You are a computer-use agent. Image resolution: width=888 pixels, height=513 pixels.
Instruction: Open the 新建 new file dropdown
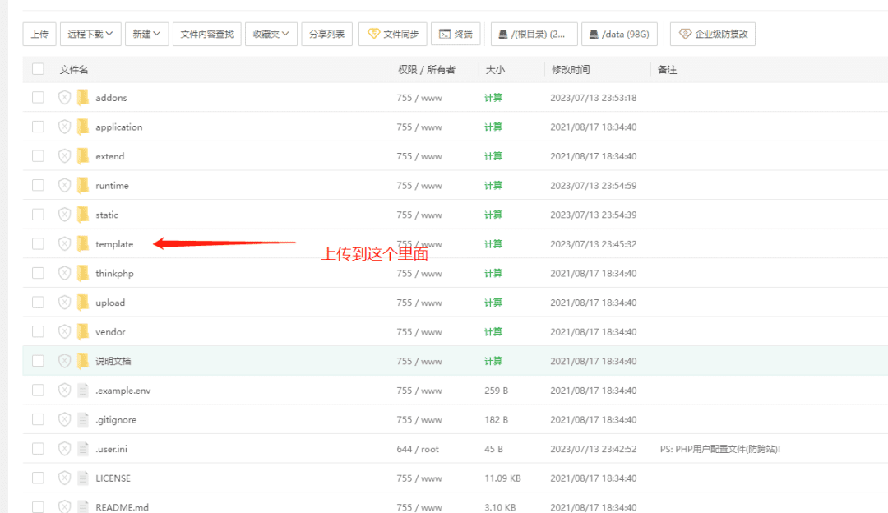146,34
